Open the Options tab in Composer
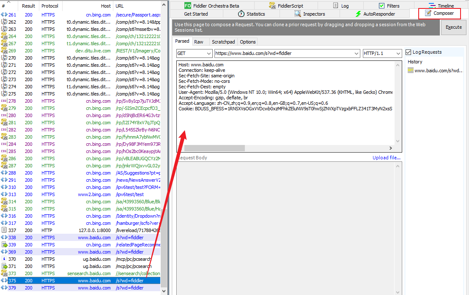Viewport: 469px width, 295px height. 248,42
